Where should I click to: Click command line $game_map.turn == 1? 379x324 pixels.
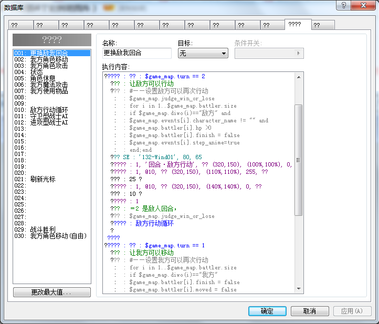(155, 245)
